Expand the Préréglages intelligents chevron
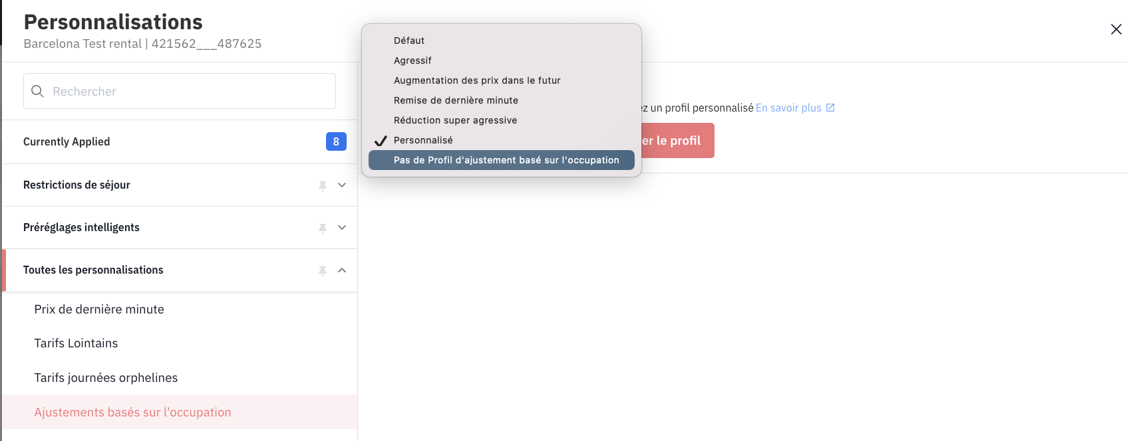 342,228
